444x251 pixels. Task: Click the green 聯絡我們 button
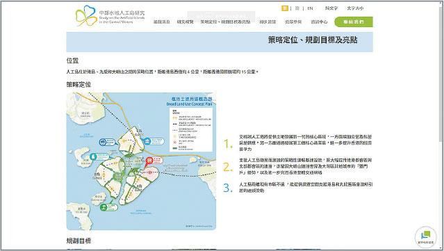pos(354,22)
